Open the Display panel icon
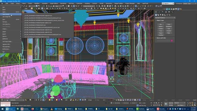The image size is (197, 111). coord(169,12)
